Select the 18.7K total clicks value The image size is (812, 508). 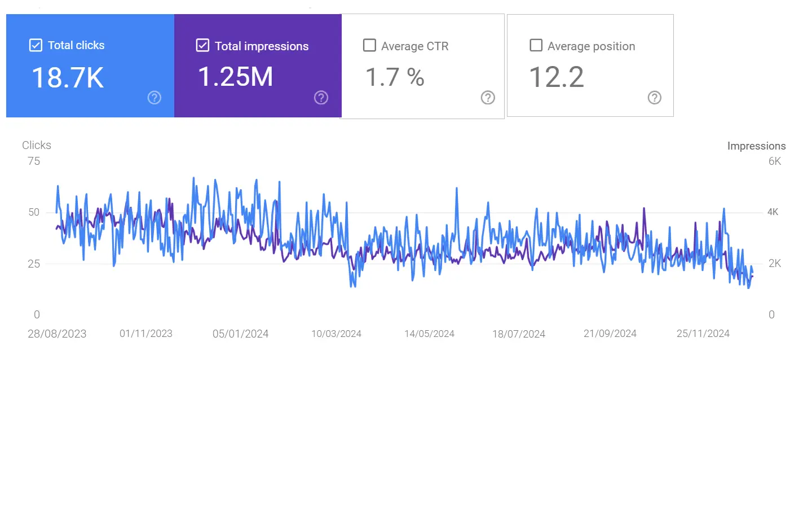pos(68,78)
